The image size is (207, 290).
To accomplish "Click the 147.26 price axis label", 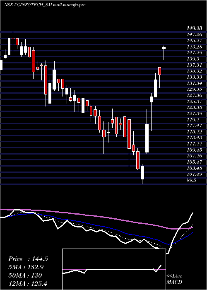I will 195,34.
